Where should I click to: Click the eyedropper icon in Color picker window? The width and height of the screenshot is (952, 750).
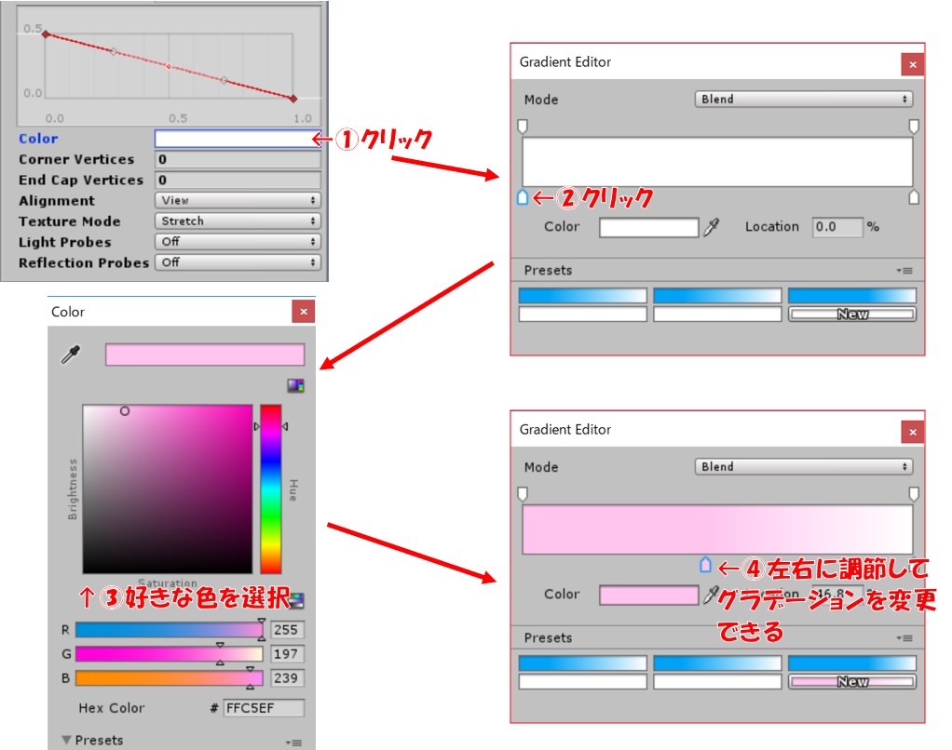click(x=70, y=355)
